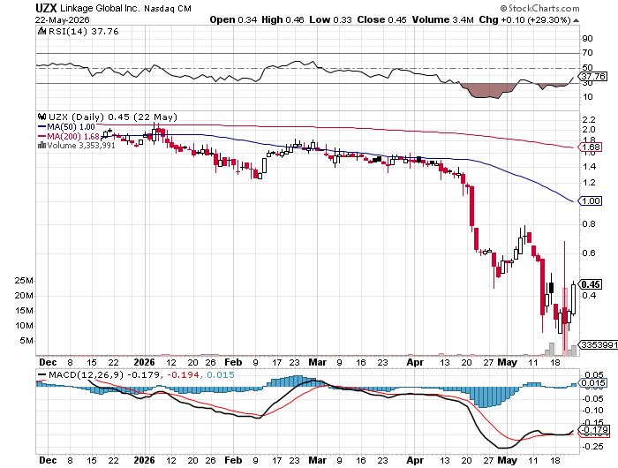
Task: Click the price axis label 2.2
Action: tap(589, 120)
